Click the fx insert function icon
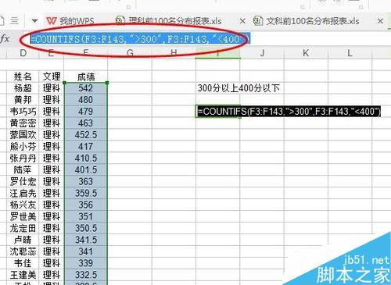Viewport: 391px width, 285px height. [x=5, y=39]
